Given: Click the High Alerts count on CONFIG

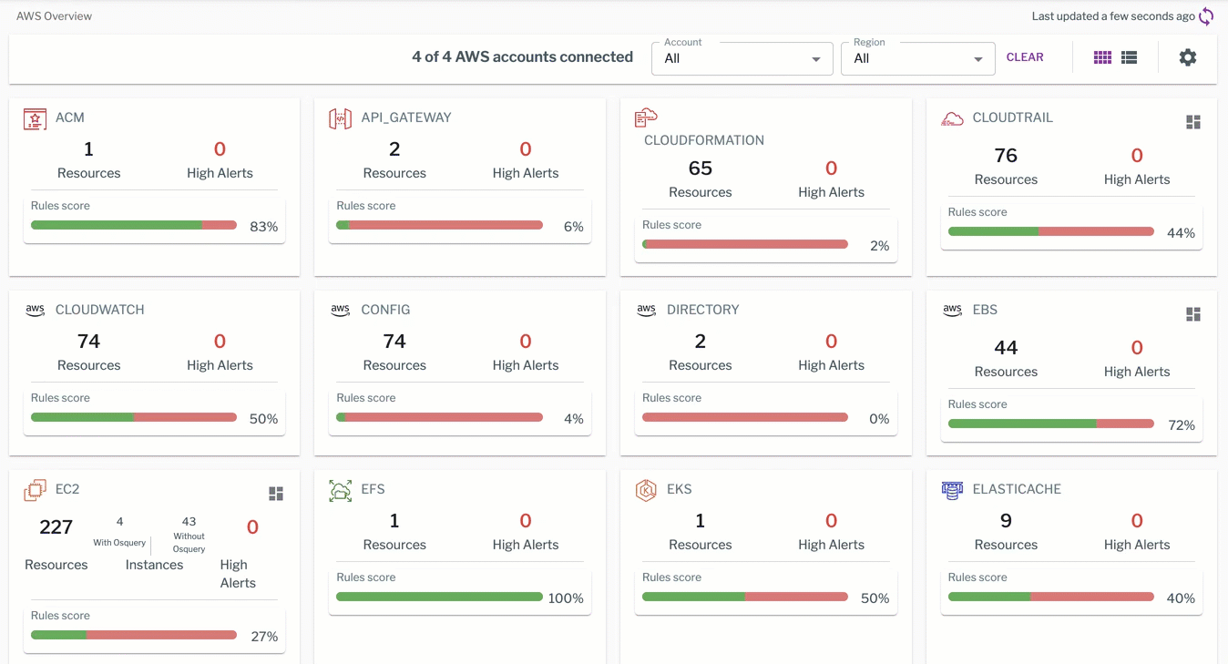Looking at the screenshot, I should pos(526,342).
